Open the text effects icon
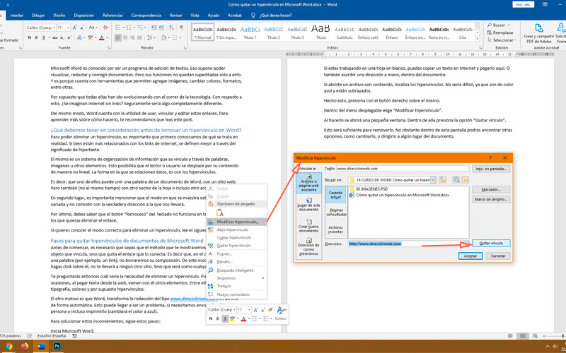Image resolution: width=566 pixels, height=353 pixels. click(80, 37)
